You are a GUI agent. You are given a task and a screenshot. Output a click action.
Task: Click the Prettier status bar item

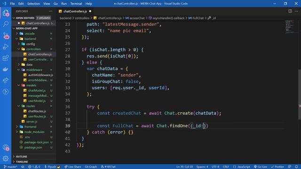[x=277, y=167]
